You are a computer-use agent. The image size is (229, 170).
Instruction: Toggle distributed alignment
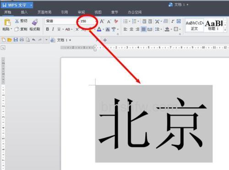click(150, 29)
